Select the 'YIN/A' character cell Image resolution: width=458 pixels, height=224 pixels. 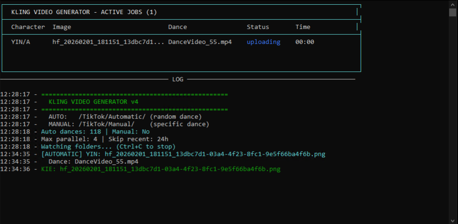pos(21,42)
